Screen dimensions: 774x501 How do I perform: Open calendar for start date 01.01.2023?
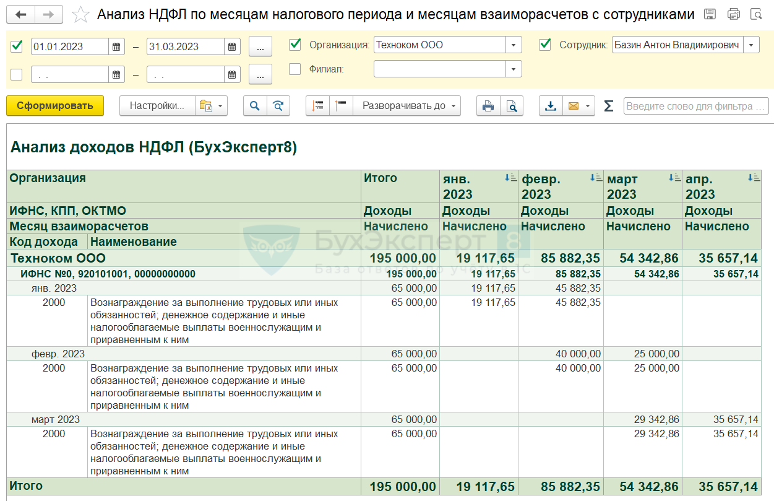[x=116, y=46]
